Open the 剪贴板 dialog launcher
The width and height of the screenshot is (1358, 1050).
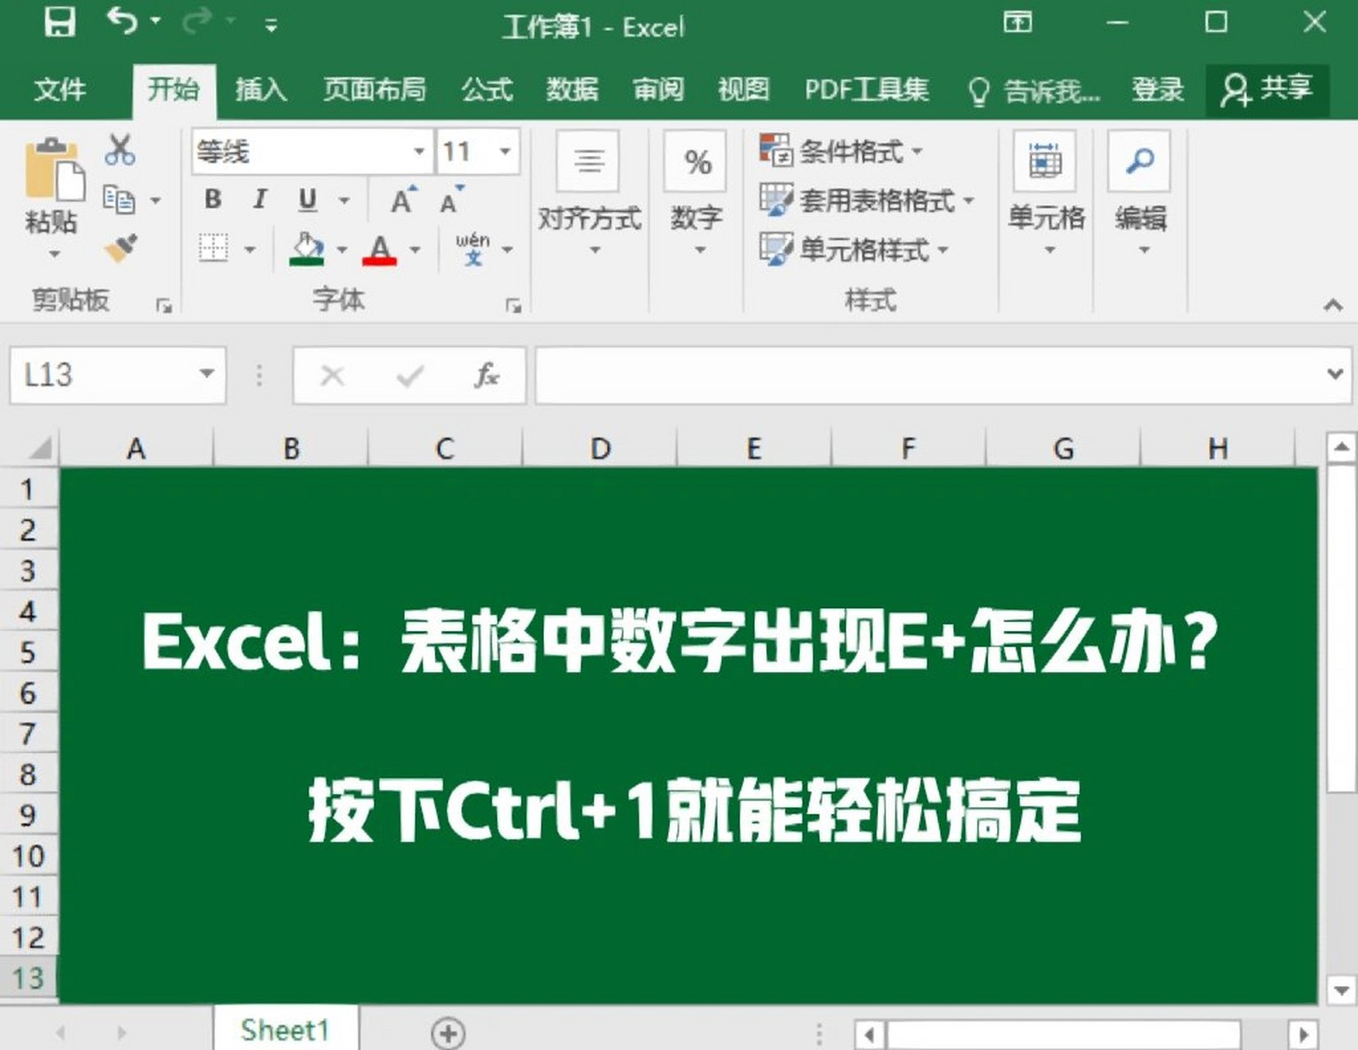pyautogui.click(x=164, y=306)
